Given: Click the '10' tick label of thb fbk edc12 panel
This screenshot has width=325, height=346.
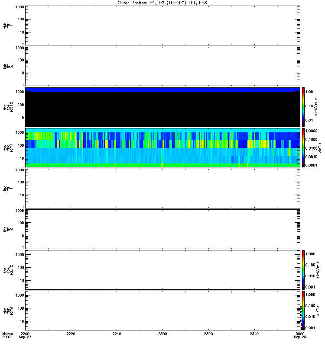Looking at the screenshot, I should 22,118.
